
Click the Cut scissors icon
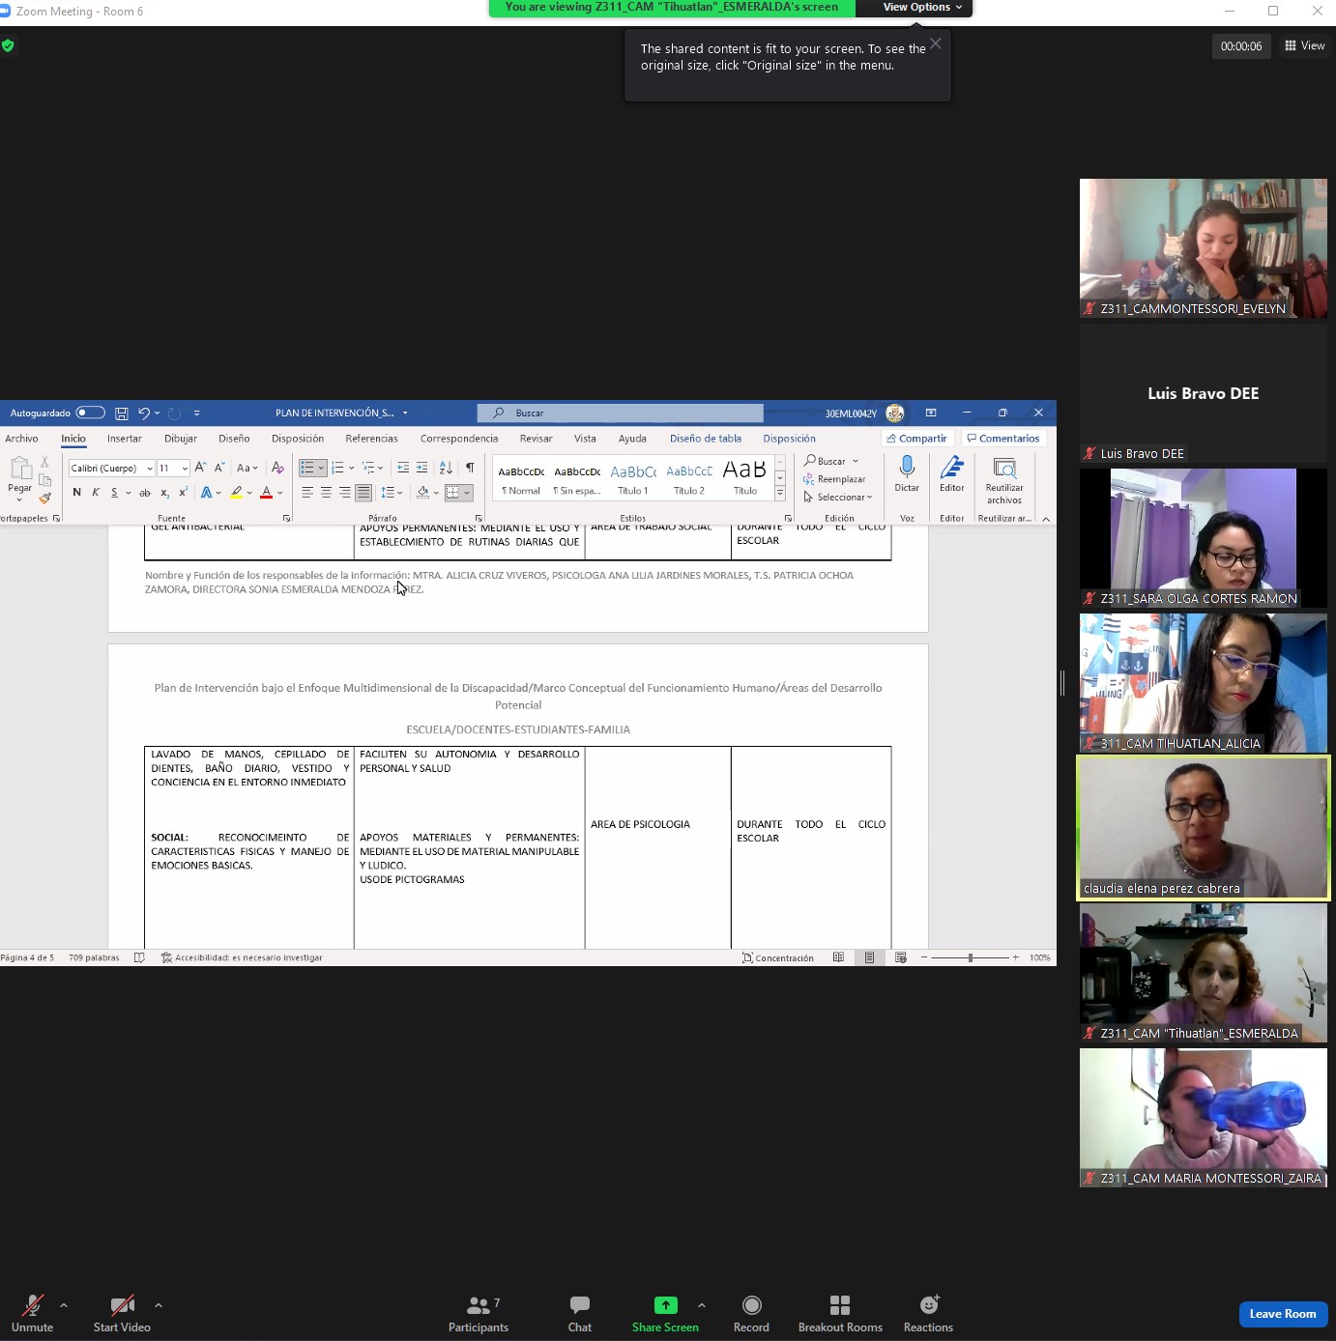[x=44, y=462]
